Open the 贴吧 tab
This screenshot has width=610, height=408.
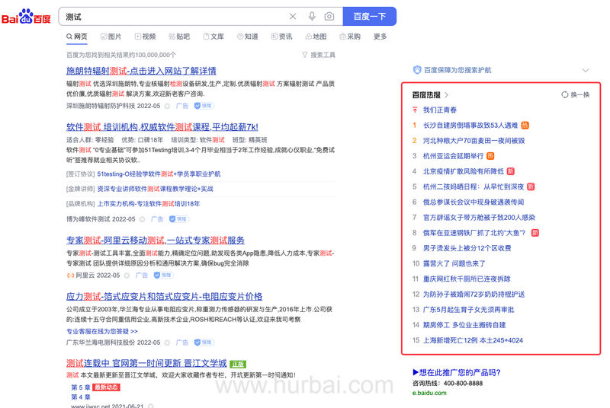[x=179, y=37]
